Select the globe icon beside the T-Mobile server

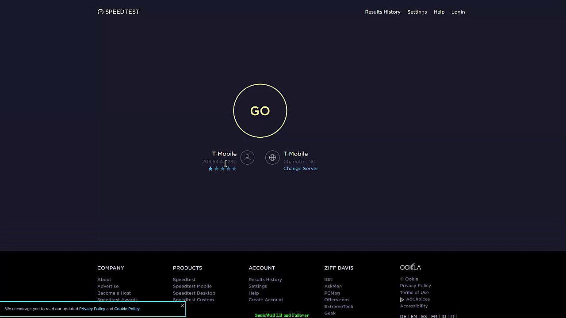click(272, 157)
